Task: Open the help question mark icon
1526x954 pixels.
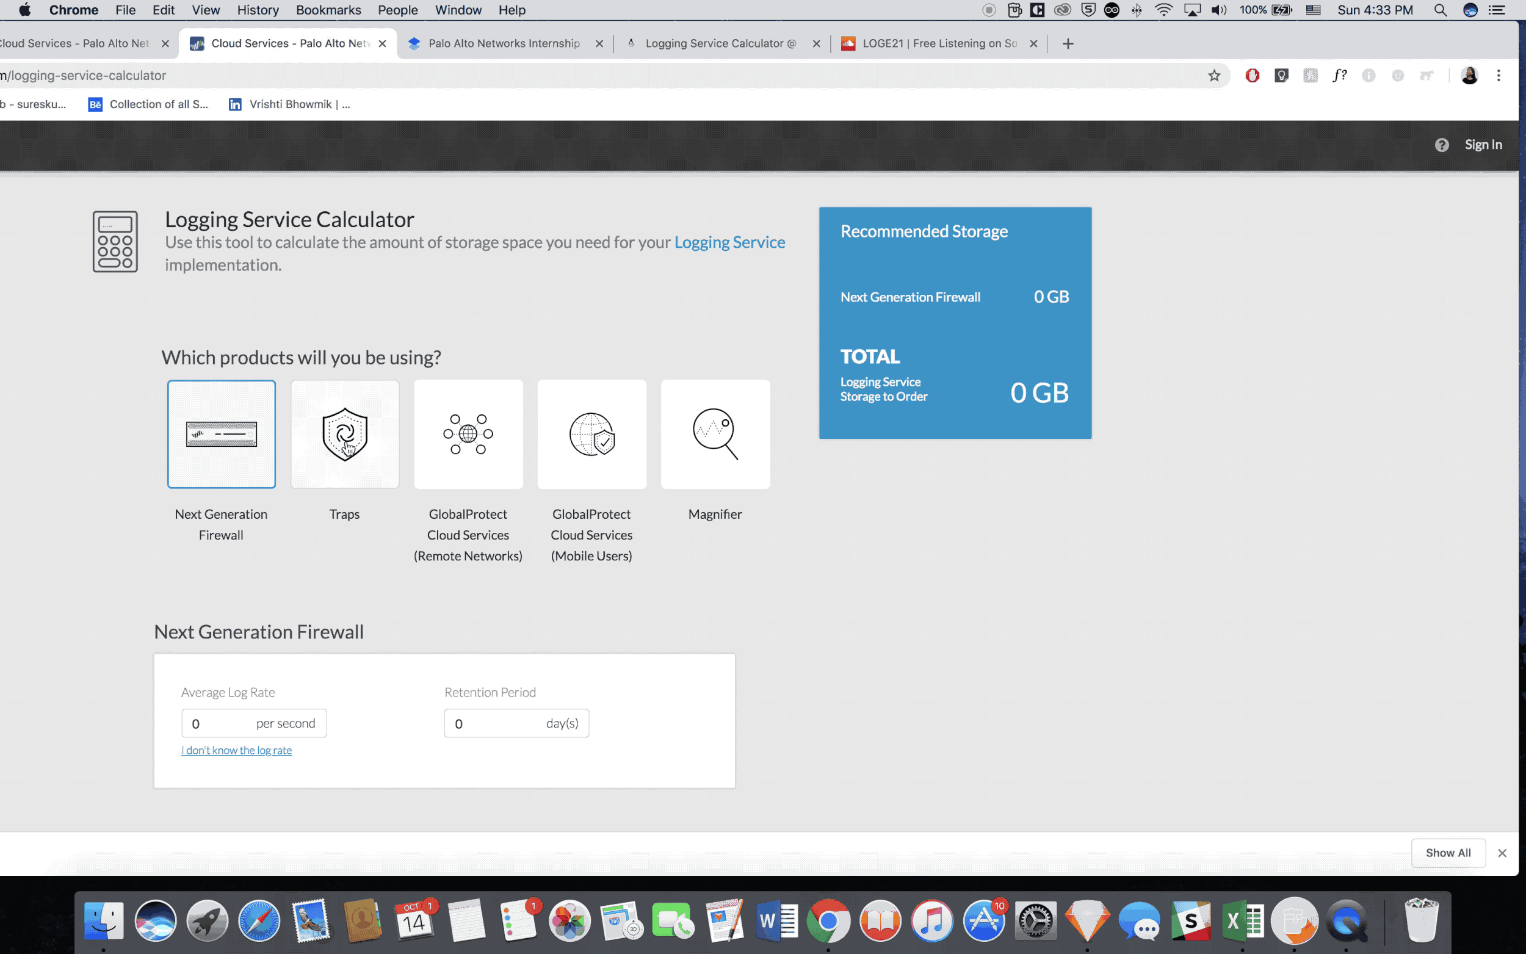Action: pos(1442,145)
